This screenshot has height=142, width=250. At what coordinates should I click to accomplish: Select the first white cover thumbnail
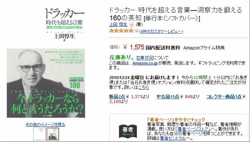(39, 134)
